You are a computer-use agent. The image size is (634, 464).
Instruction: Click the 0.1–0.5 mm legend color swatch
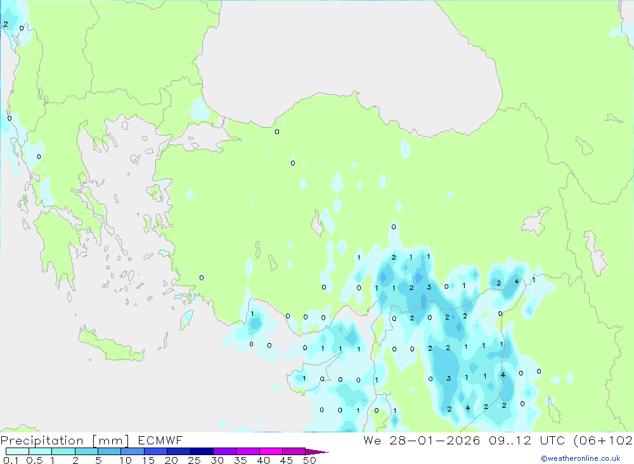[x=17, y=451]
